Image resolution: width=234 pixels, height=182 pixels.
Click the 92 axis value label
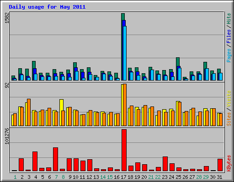(7, 86)
